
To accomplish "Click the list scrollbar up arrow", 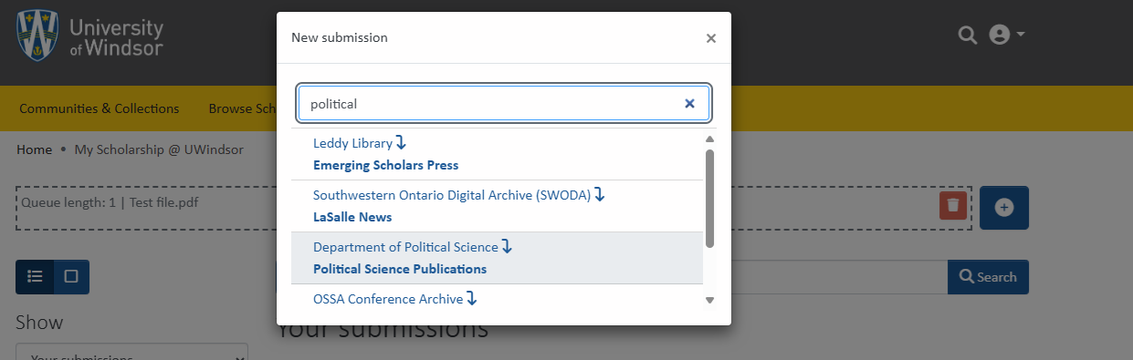I will click(709, 139).
